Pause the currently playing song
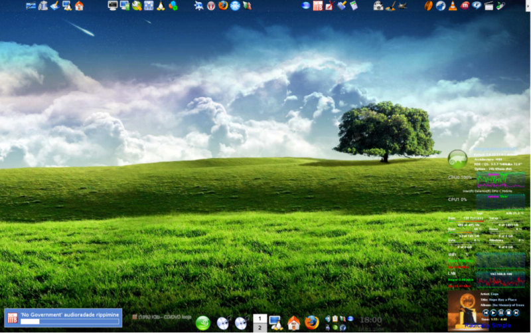 (501, 312)
